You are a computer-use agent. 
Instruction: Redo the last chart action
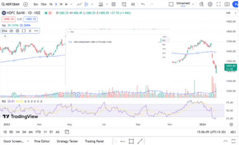pos(151,4)
